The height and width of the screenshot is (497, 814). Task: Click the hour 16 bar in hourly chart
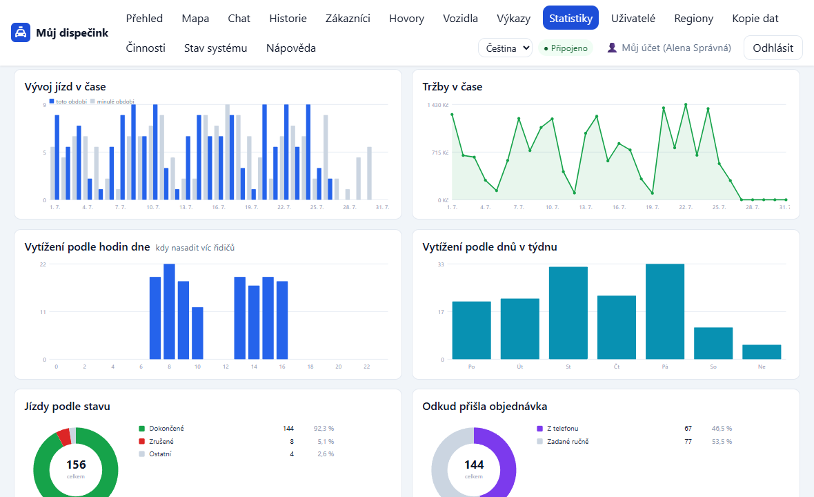click(x=282, y=320)
